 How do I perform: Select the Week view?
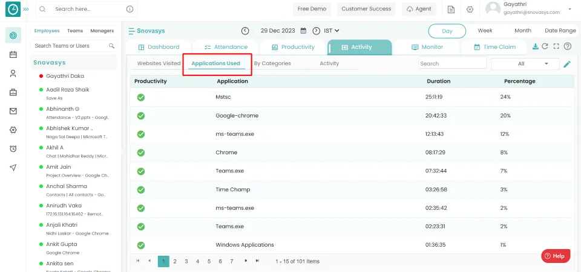485,31
